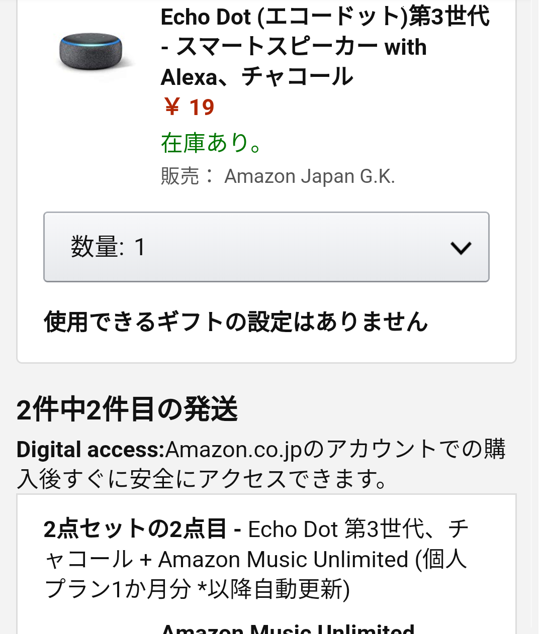The height and width of the screenshot is (634, 543).
Task: Tap the スマートスピーカー with title line
Action: point(294,47)
